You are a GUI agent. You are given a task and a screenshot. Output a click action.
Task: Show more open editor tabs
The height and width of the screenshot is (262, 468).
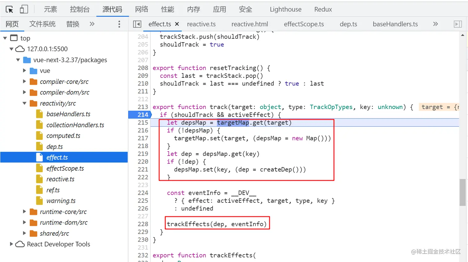(435, 24)
